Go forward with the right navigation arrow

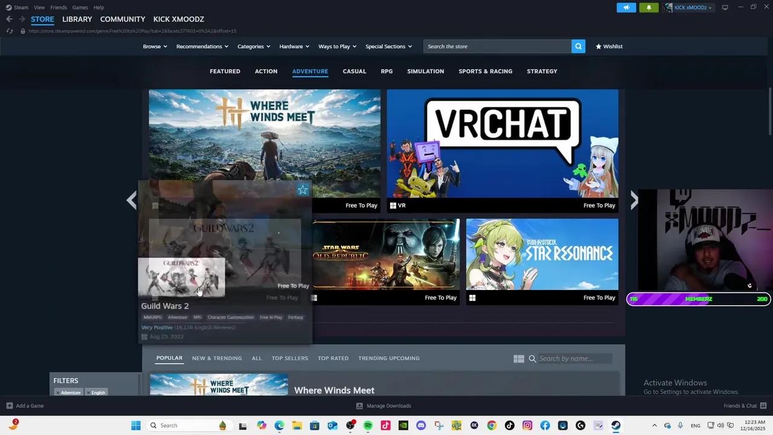(x=22, y=19)
